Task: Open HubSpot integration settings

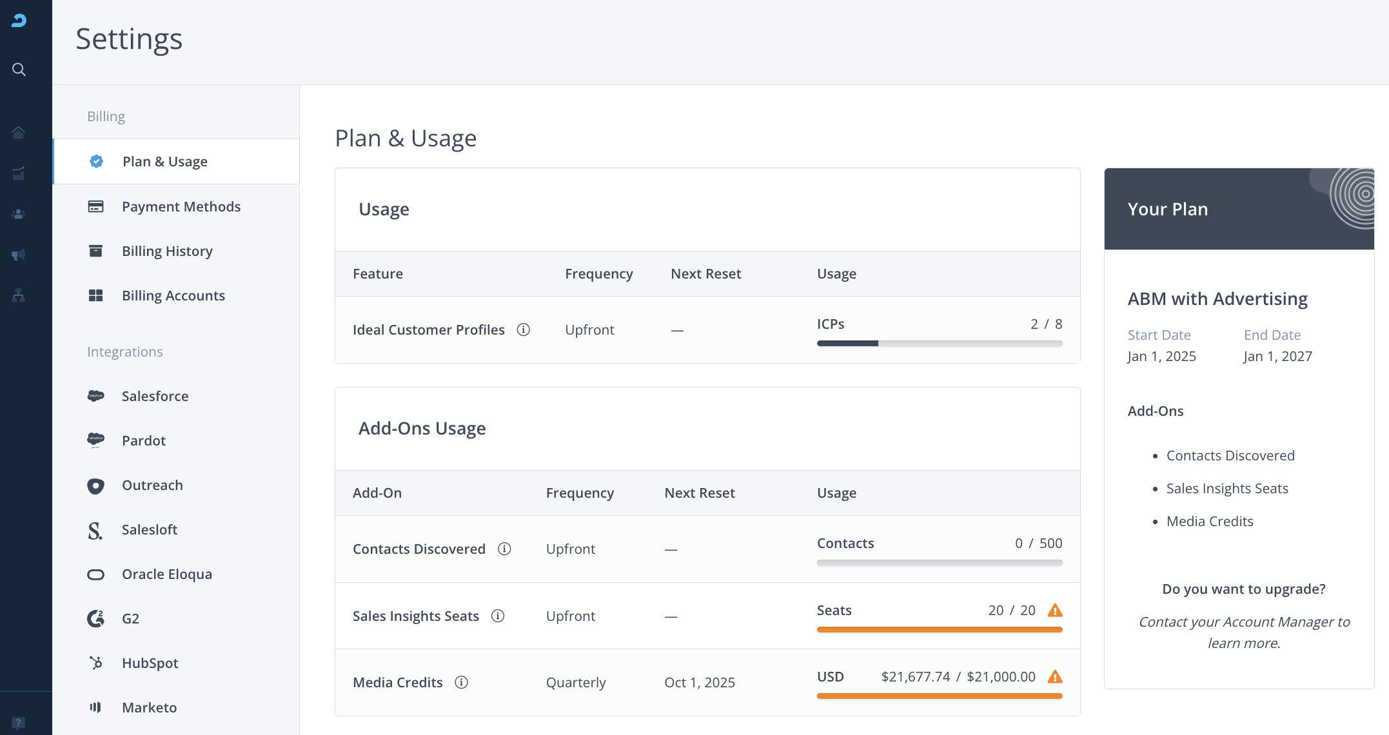Action: [150, 663]
